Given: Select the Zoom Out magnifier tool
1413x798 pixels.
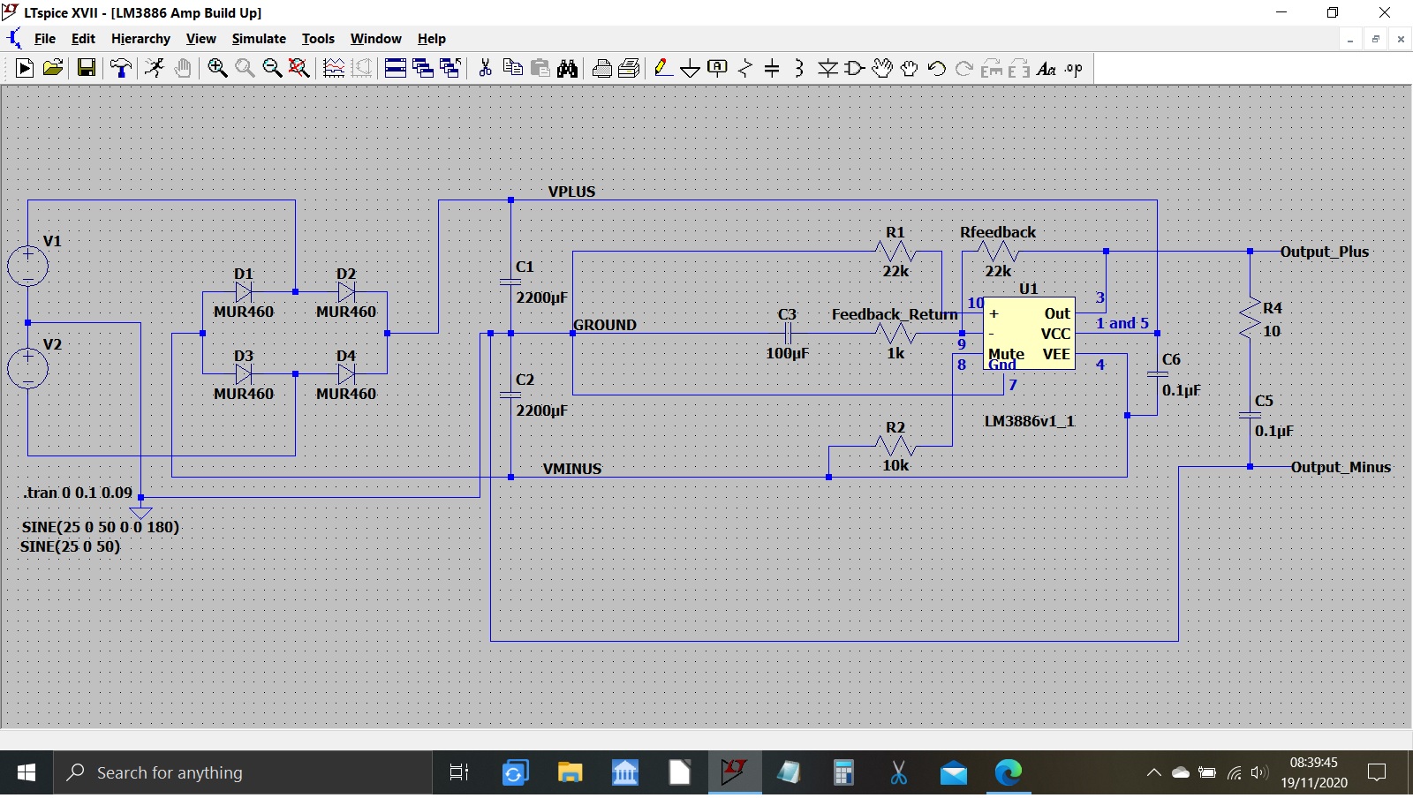Looking at the screenshot, I should tap(272, 68).
